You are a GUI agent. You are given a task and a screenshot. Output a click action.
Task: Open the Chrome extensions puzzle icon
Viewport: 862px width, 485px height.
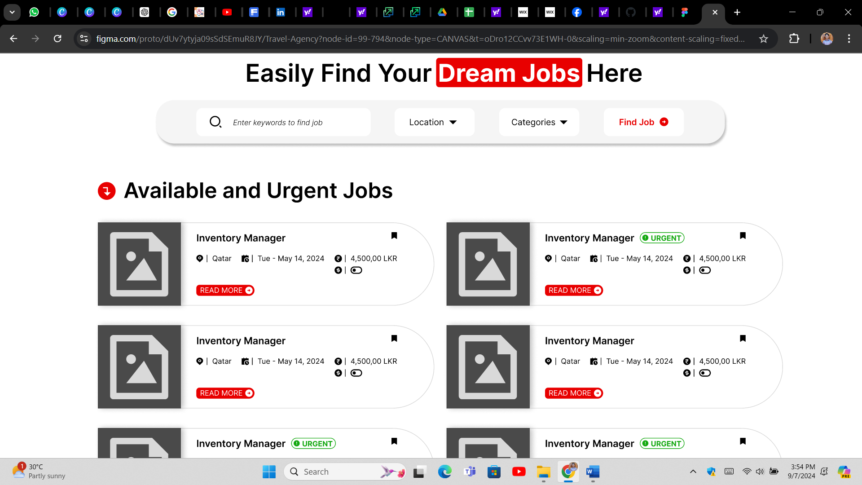tap(794, 39)
